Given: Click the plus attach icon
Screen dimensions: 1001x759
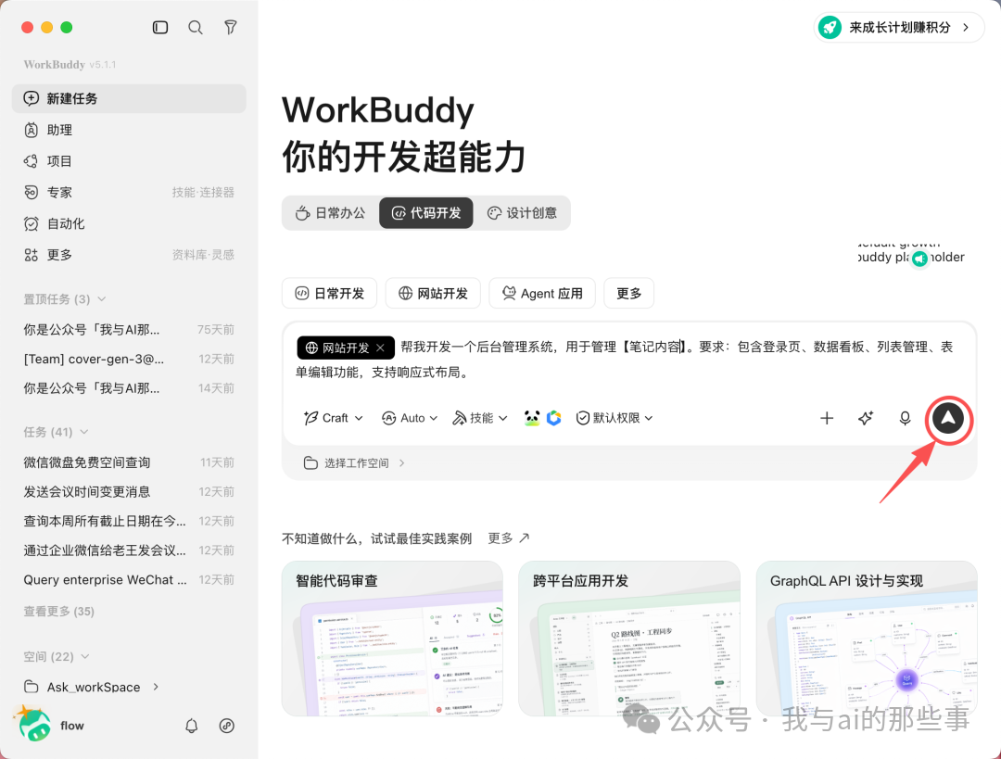Looking at the screenshot, I should 827,418.
